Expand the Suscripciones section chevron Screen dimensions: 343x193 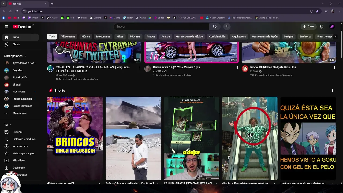click(x=25, y=56)
